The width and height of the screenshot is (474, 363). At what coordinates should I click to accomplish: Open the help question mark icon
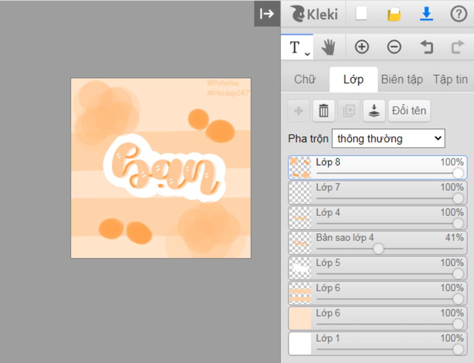tap(458, 14)
